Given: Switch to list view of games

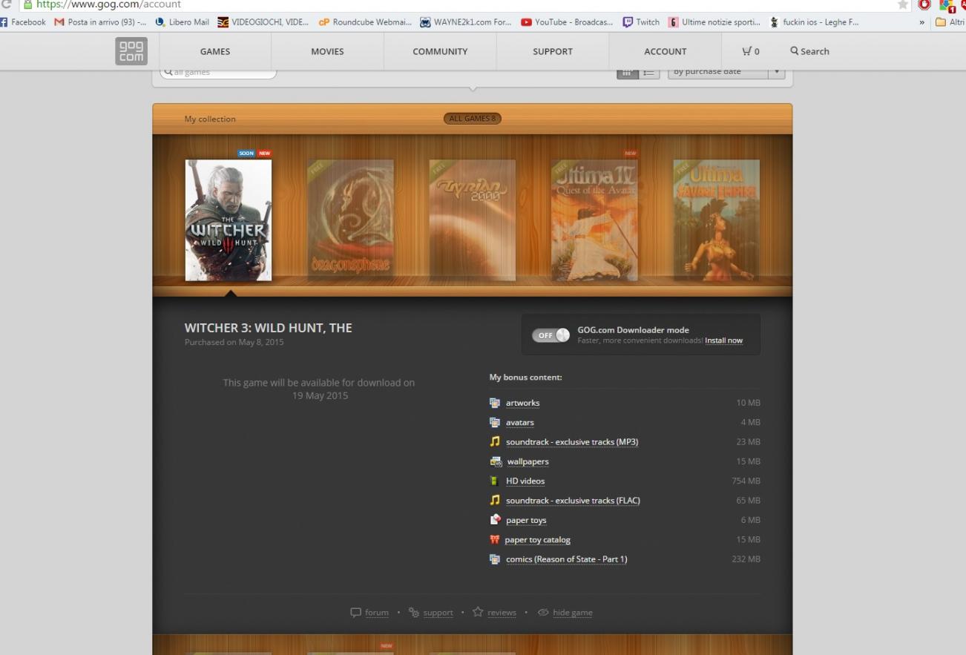Looking at the screenshot, I should coord(648,73).
